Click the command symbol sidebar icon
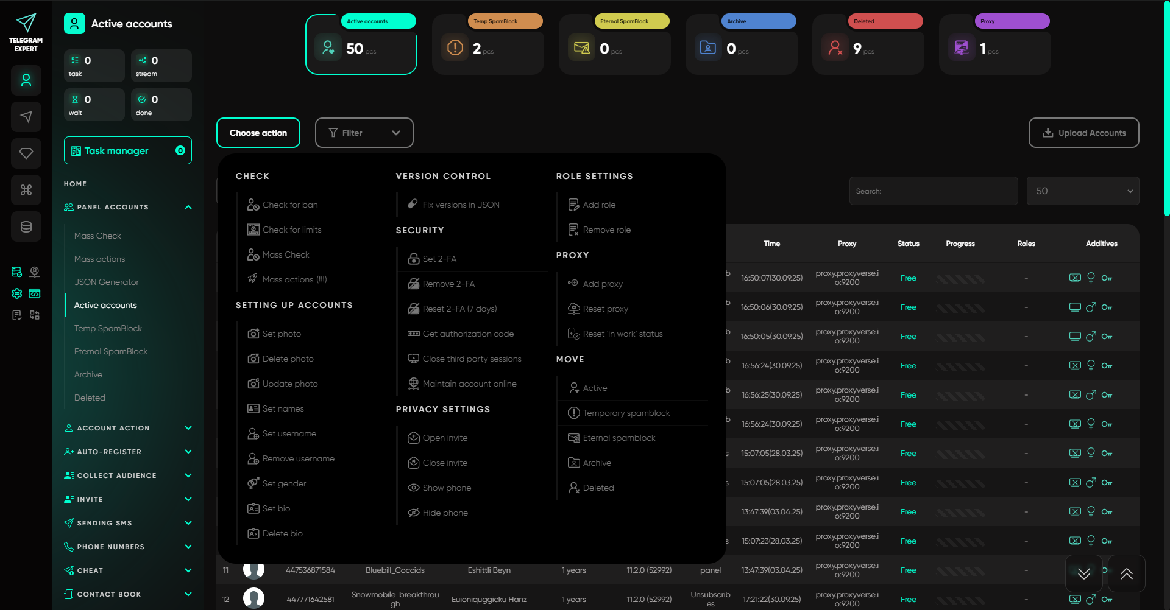This screenshot has width=1170, height=610. [26, 190]
